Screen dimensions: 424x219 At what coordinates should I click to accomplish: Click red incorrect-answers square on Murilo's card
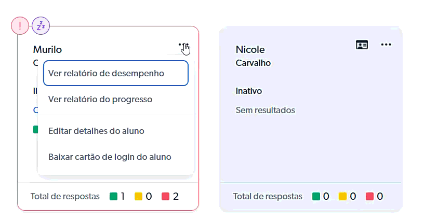click(x=166, y=197)
